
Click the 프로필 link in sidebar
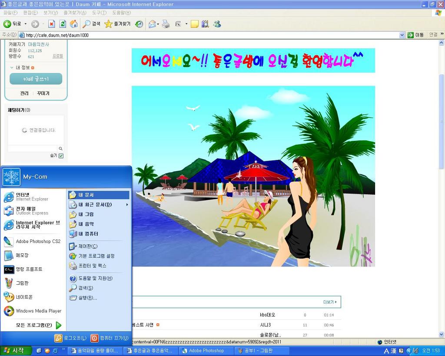click(58, 56)
